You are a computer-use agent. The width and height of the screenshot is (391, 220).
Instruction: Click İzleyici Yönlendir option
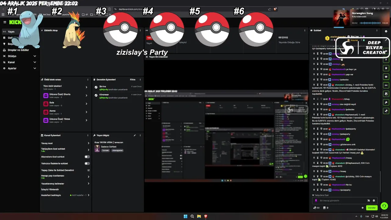click(50, 189)
